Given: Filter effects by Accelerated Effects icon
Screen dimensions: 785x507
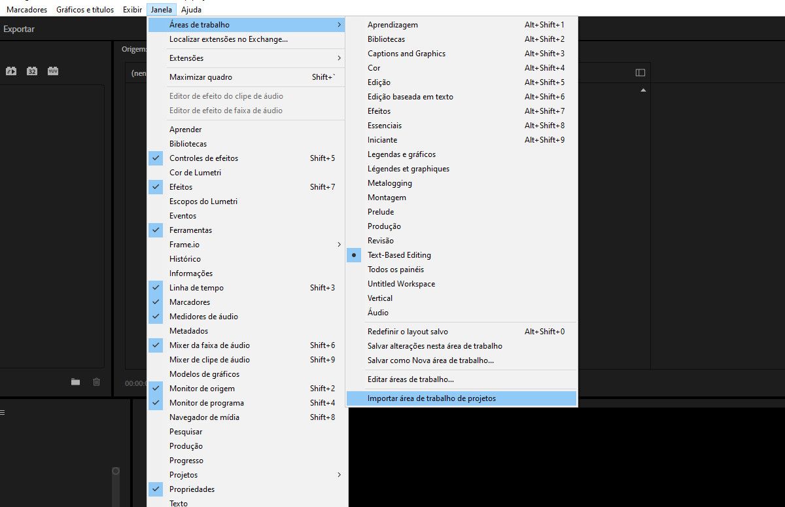Looking at the screenshot, I should pyautogui.click(x=11, y=71).
